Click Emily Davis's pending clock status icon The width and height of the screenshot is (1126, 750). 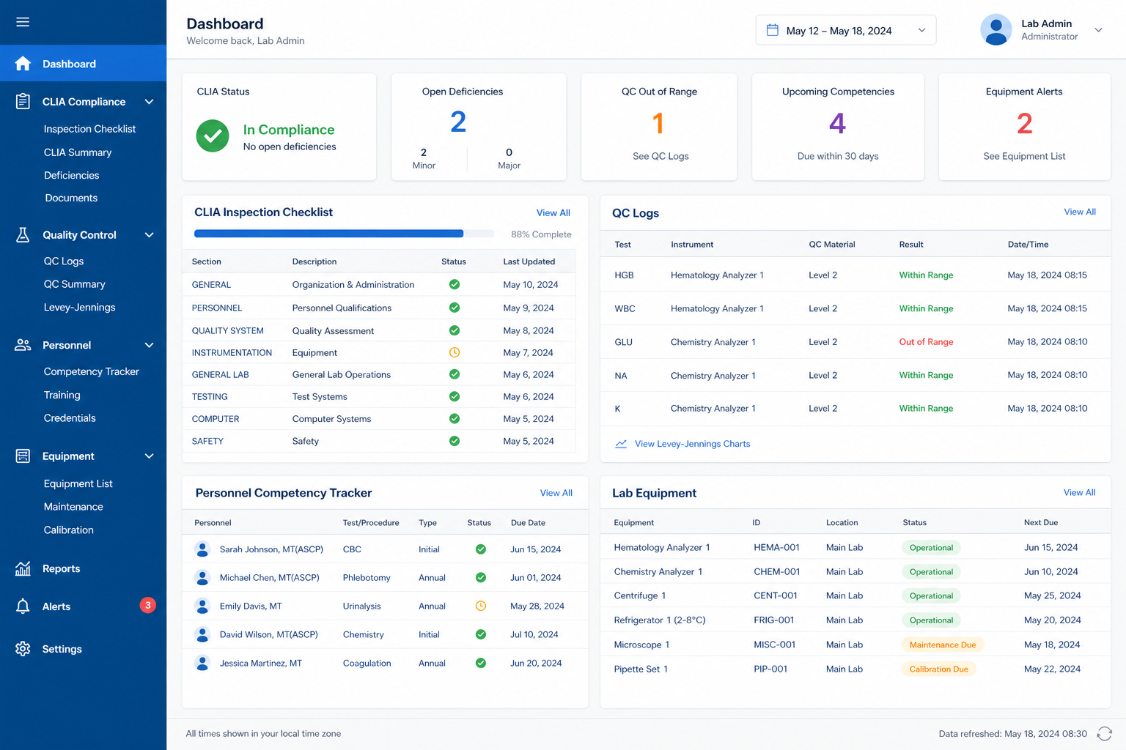click(481, 606)
